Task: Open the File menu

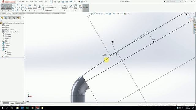Action: coord(20,2)
